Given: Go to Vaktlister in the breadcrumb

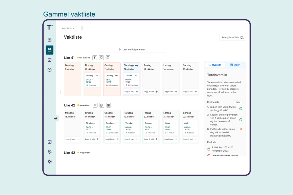Looking at the screenshot, I should point(67,28).
